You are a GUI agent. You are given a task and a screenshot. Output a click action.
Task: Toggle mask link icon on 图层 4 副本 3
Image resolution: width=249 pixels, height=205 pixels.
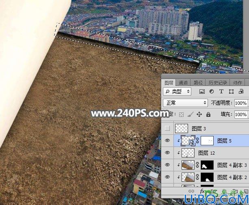tap(197, 165)
